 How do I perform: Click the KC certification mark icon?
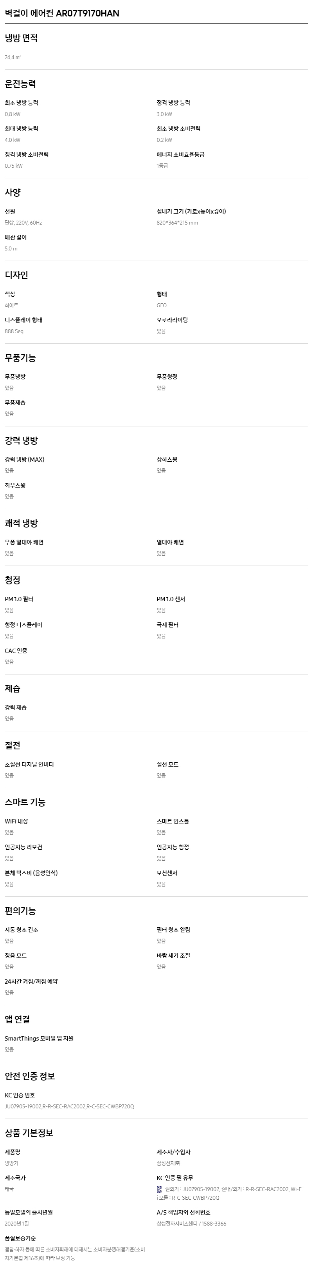(x=160, y=1189)
